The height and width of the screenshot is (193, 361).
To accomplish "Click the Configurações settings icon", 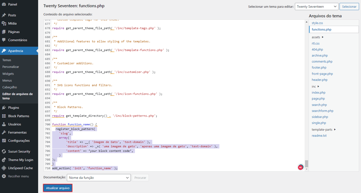I will 4,141.
